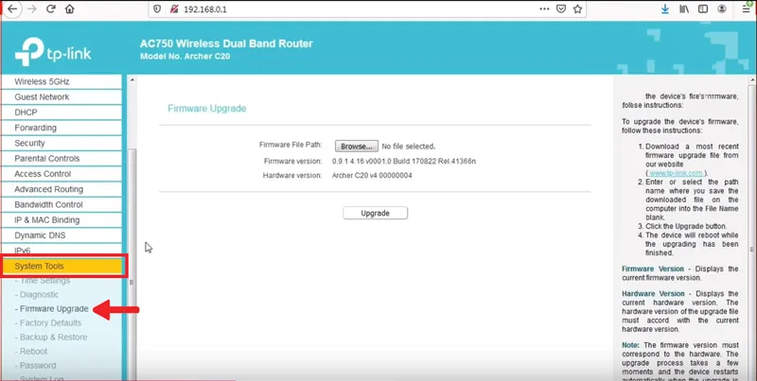The image size is (757, 381).
Task: Open the Forwarding menu item
Action: [x=62, y=128]
